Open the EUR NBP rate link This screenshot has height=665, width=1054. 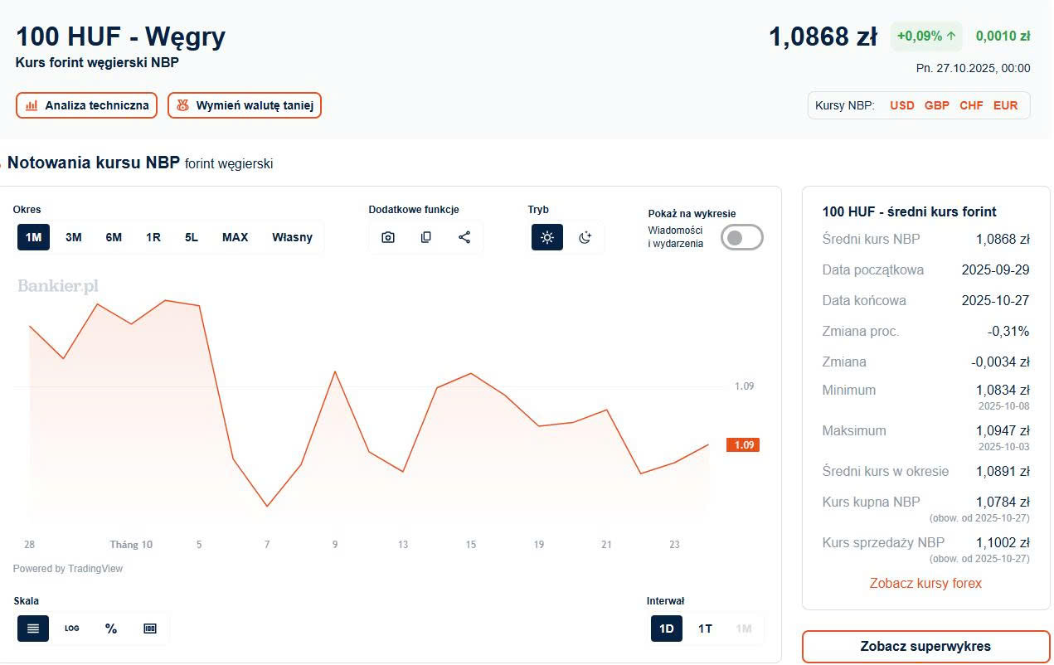(1005, 105)
